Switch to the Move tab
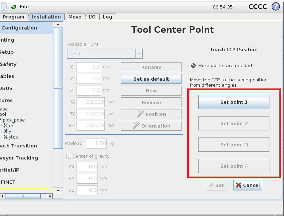This screenshot has height=216, width=284. [75, 17]
